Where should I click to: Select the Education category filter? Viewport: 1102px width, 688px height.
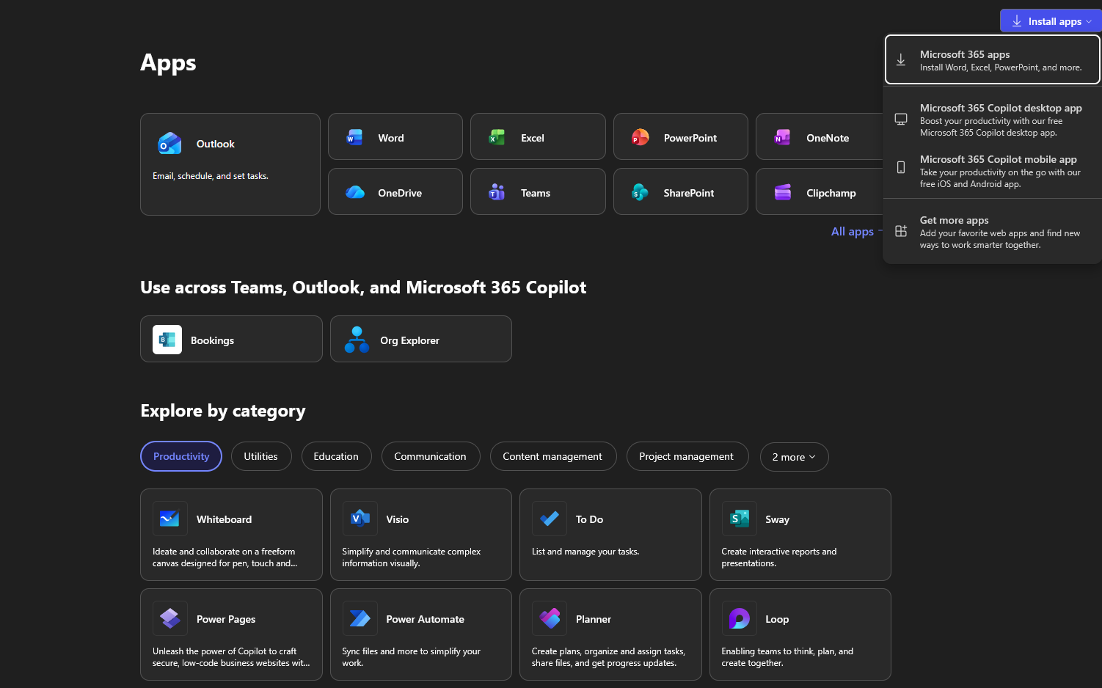click(336, 456)
